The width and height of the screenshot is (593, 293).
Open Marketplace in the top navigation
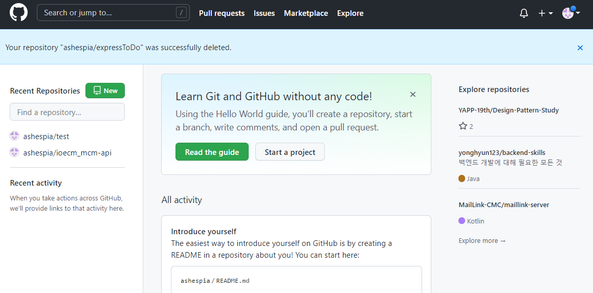click(x=306, y=13)
